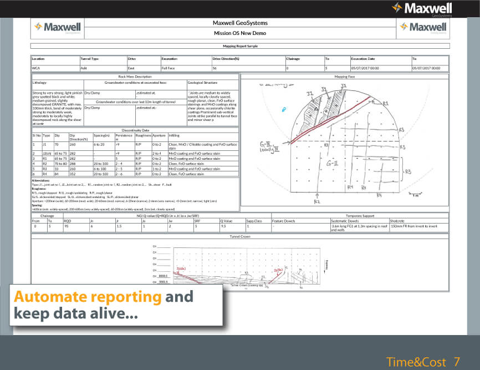Select the 'Full Face' excavation cell
The width and height of the screenshot is (480, 370).
186,68
